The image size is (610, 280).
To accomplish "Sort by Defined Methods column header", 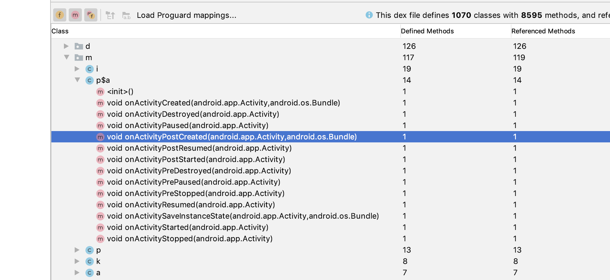I will point(427,31).
